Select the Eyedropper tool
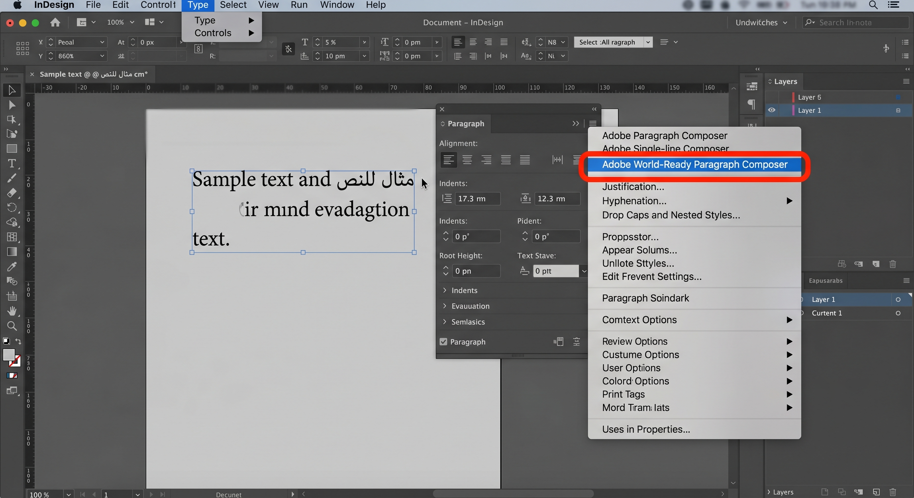 (12, 267)
